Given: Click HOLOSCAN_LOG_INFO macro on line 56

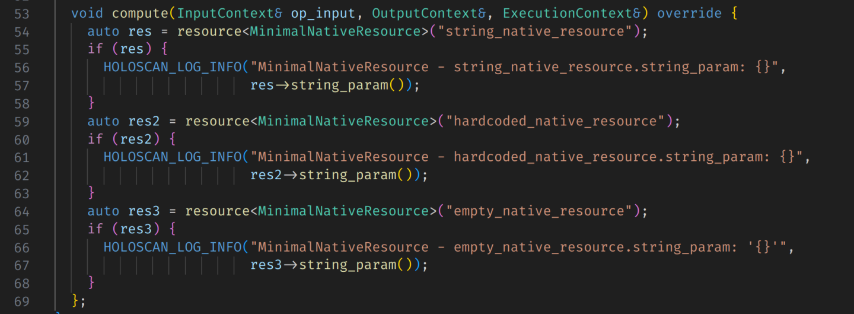Looking at the screenshot, I should click(173, 67).
